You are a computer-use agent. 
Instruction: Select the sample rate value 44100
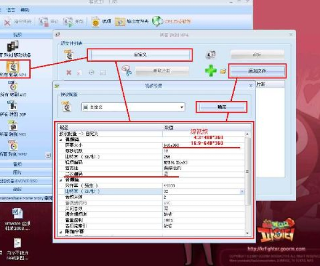click(x=169, y=186)
